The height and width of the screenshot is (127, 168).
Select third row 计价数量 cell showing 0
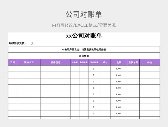[x=94, y=81]
